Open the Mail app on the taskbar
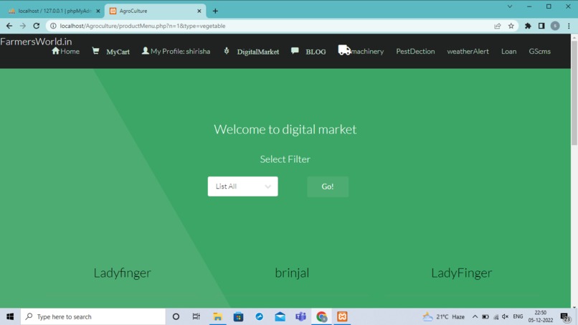Image resolution: width=578 pixels, height=325 pixels. coord(280,316)
